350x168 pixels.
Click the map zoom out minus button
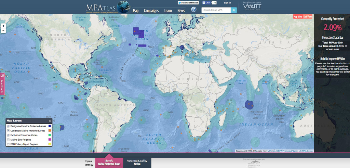click(x=3, y=30)
